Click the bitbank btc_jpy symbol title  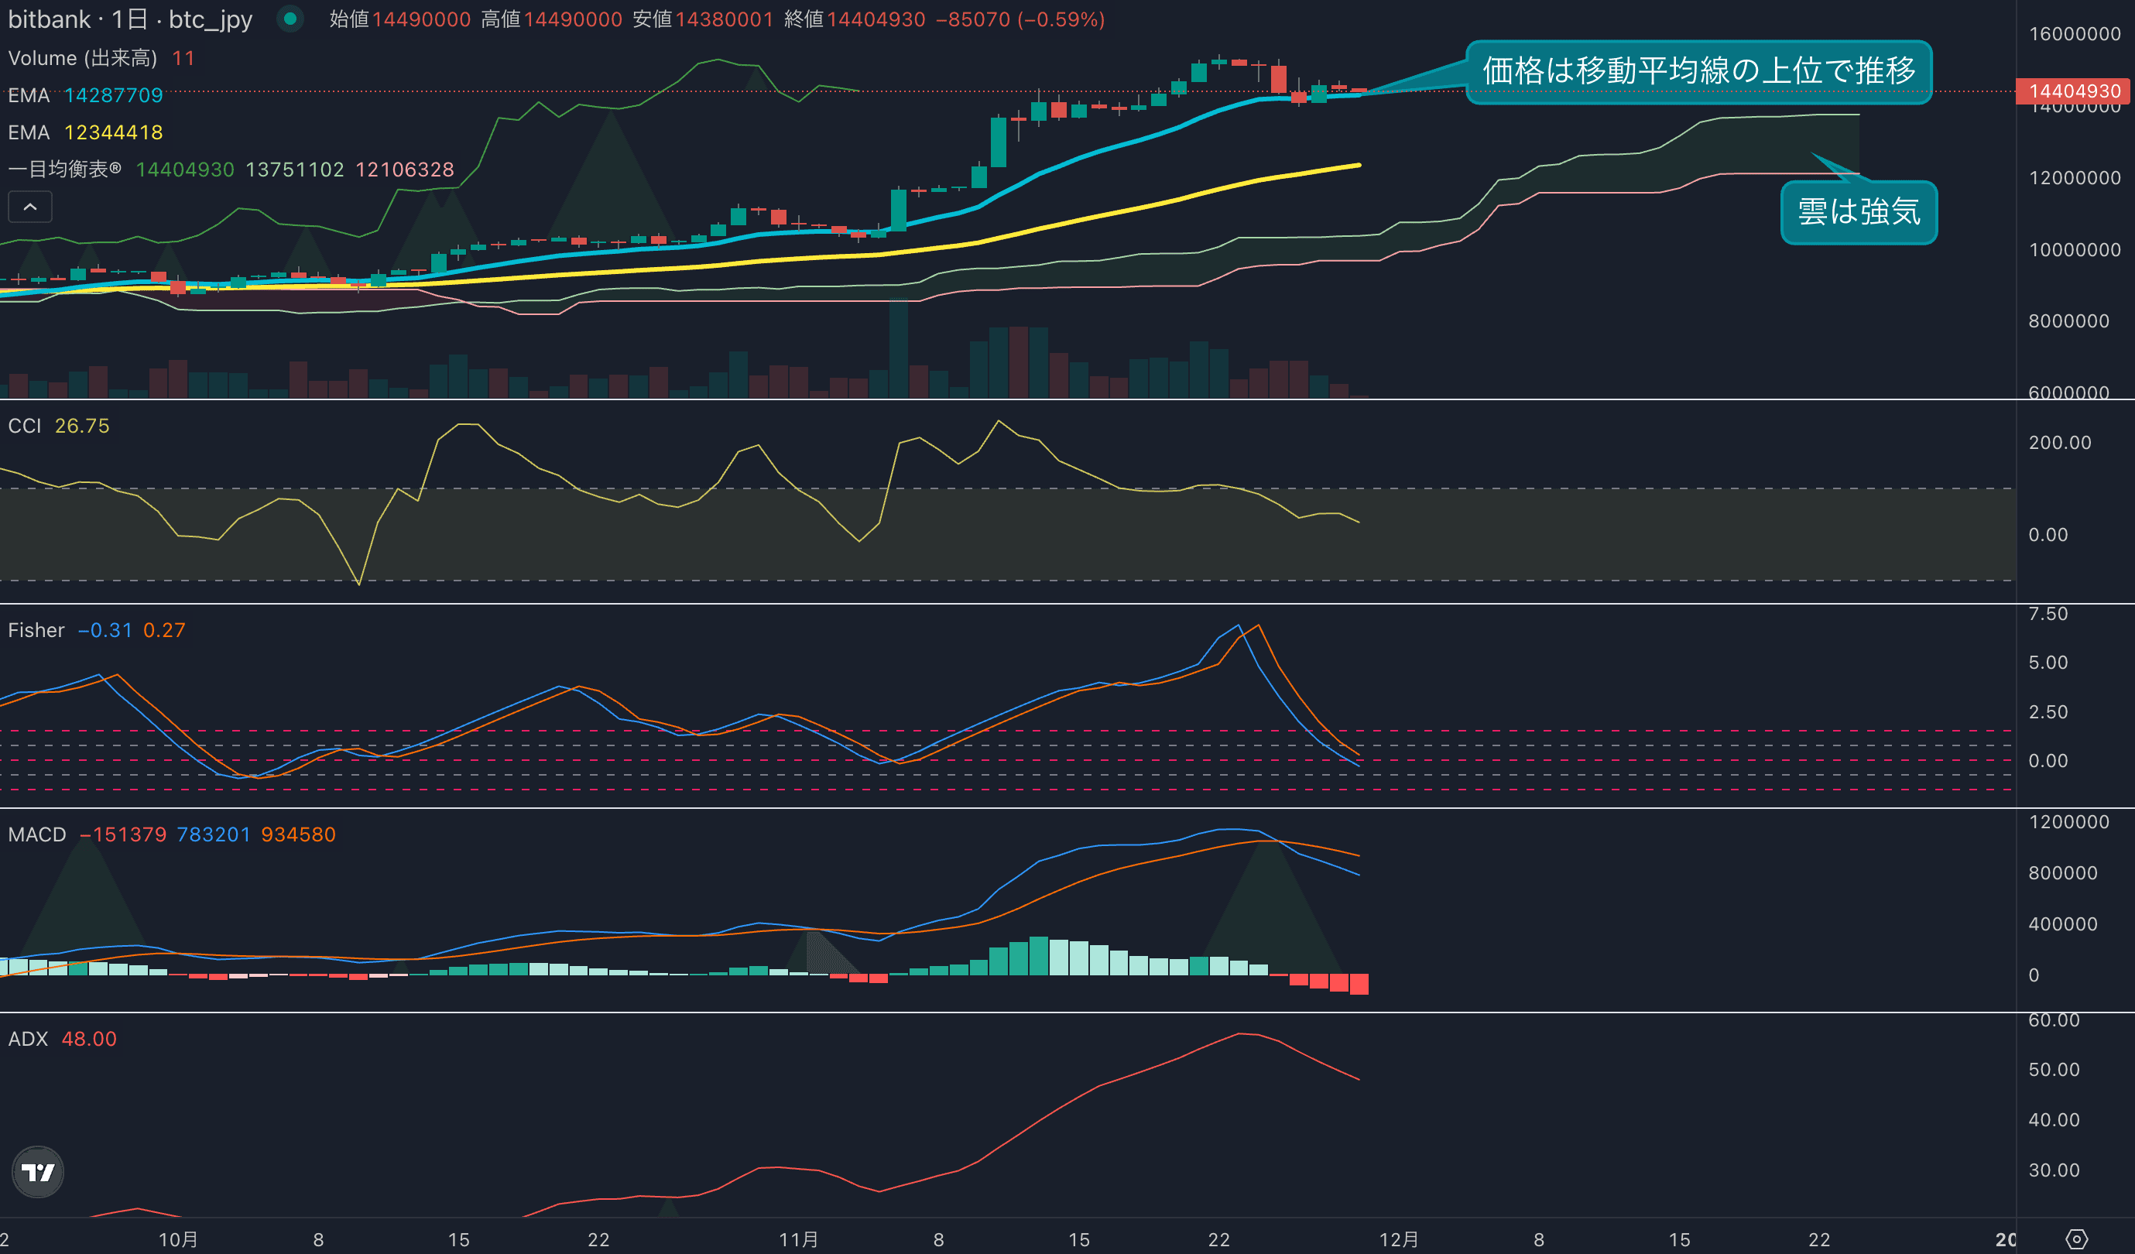(129, 19)
